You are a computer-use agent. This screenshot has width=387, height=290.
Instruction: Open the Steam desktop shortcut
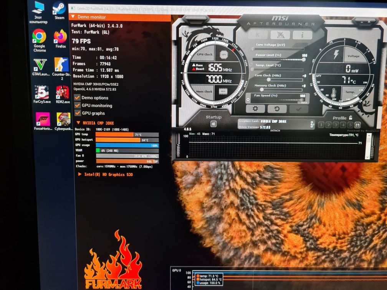tap(59, 11)
